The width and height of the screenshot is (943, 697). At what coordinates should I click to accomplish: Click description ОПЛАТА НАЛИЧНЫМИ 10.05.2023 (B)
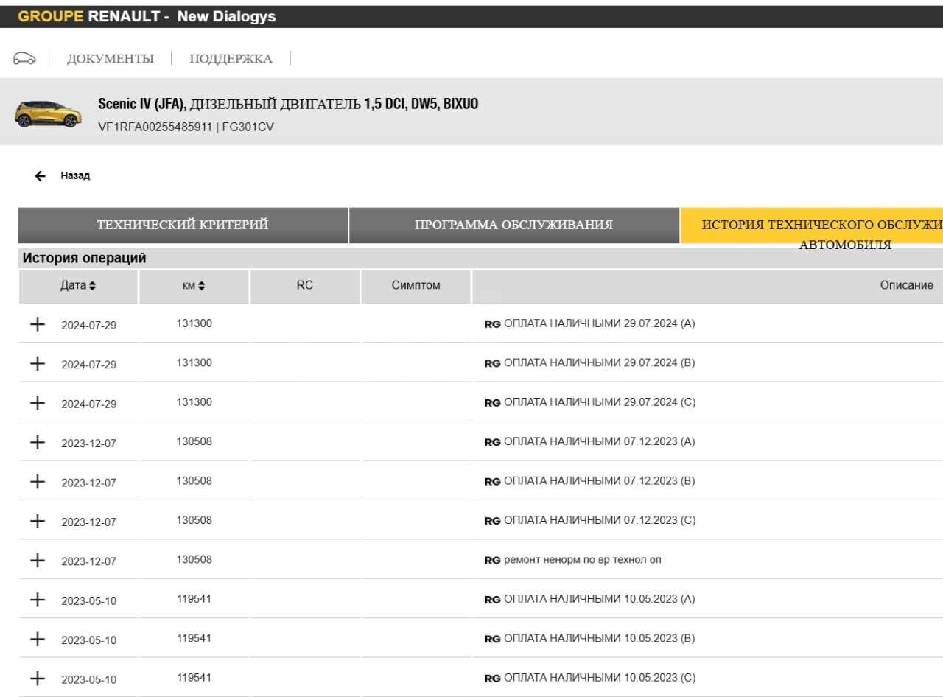coord(599,638)
